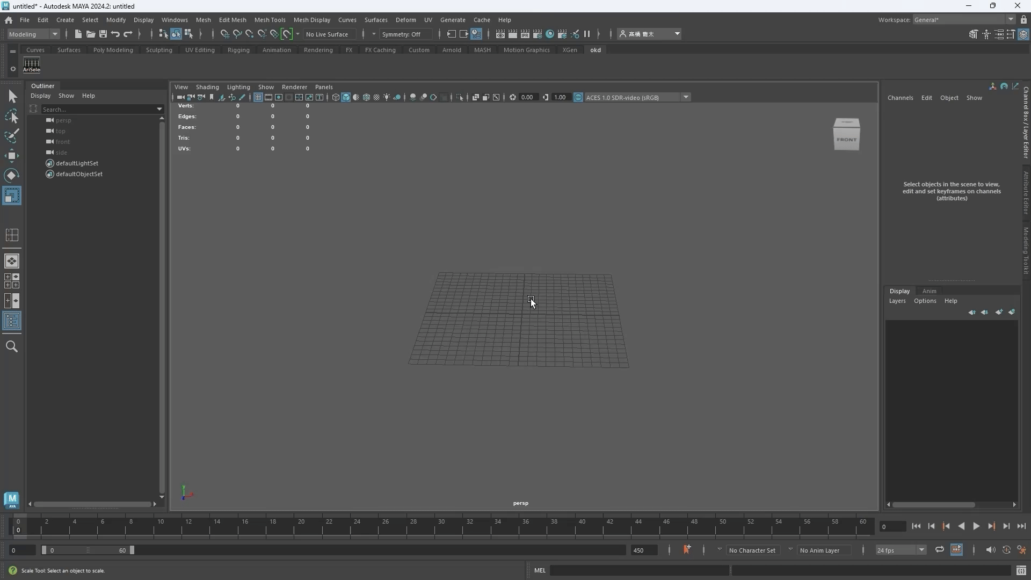Switch to the Sculpting shelf tab
The width and height of the screenshot is (1031, 580).
point(159,50)
